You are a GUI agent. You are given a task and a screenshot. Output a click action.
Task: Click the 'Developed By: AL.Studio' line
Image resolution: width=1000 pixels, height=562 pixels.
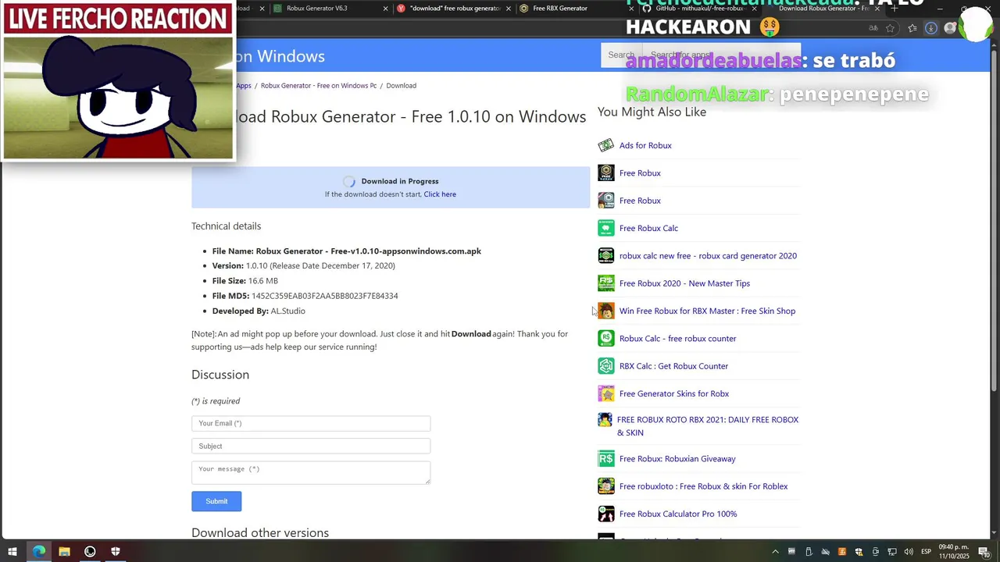(x=259, y=311)
